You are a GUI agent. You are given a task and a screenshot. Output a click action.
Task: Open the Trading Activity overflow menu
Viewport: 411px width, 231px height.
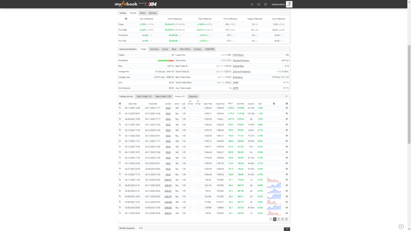coord(287,96)
